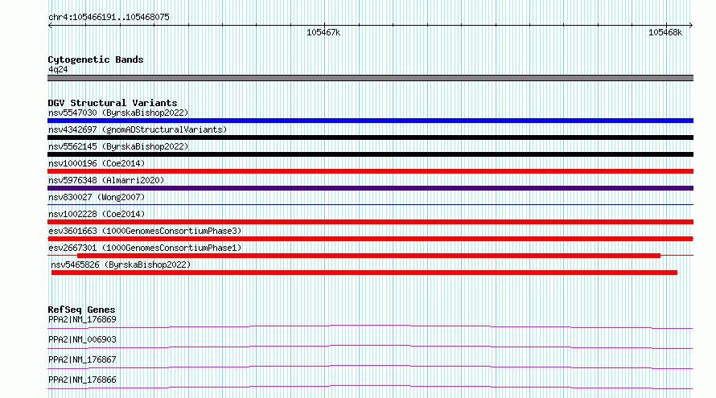716x398 pixels.
Task: Click the red esv3601663 Phase3 bar
Action: [x=370, y=239]
